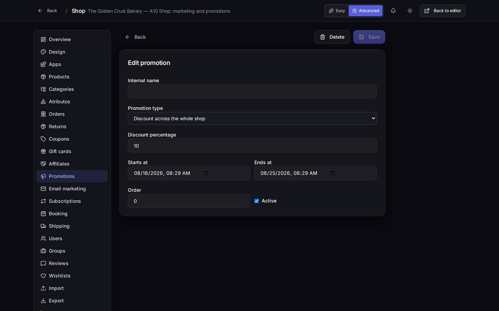The height and width of the screenshot is (311, 499).
Task: Open Orders in sidebar menu
Action: coord(72,114)
